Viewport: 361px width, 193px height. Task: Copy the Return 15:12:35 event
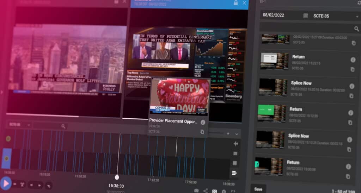pos(350,122)
